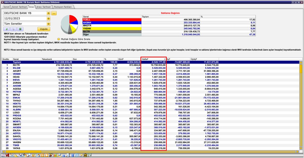This screenshot has height=158, width=304.
Task: Click the blue sphere icon in bottom toolbar
Action: pos(64,155)
